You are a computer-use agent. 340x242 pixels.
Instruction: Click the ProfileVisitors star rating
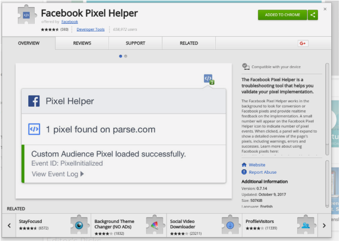[255, 228]
